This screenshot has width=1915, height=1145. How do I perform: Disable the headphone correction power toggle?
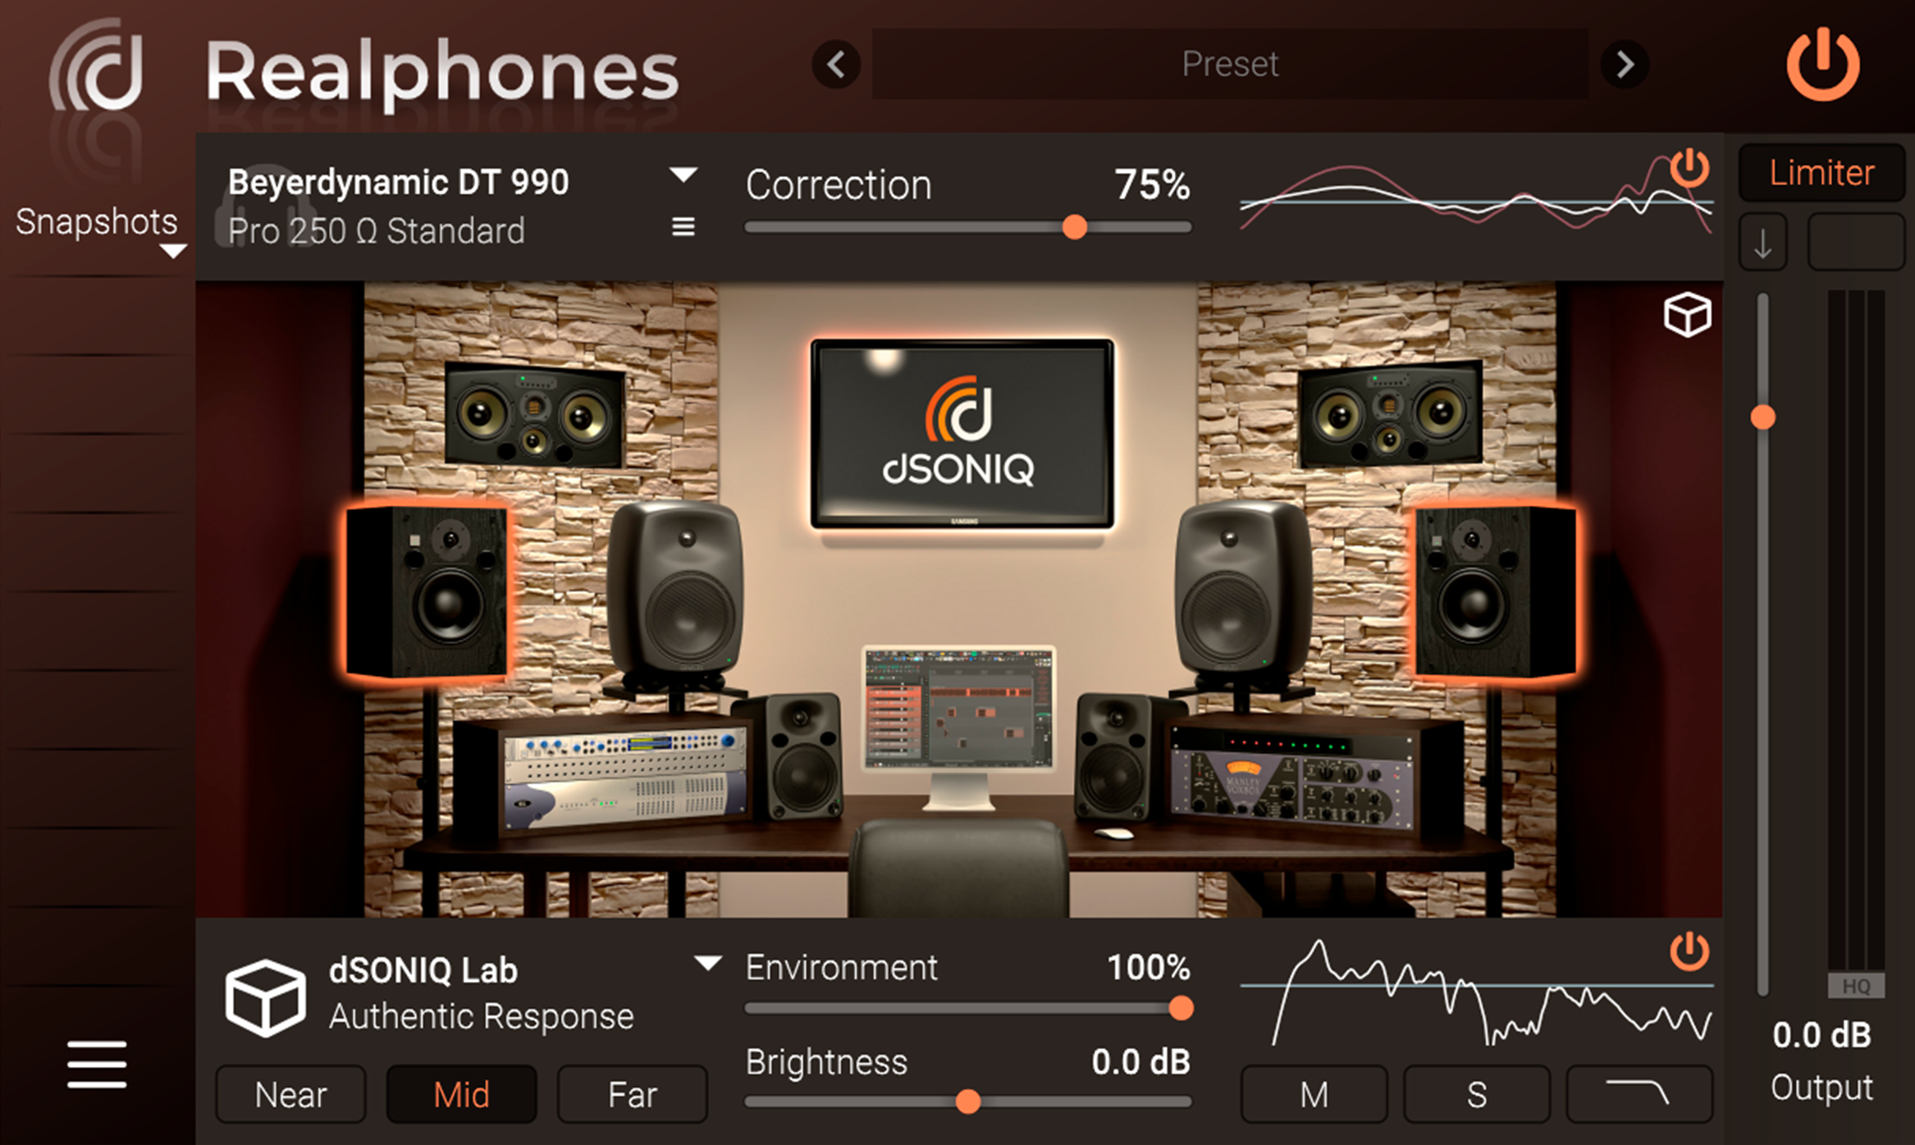coord(1689,168)
